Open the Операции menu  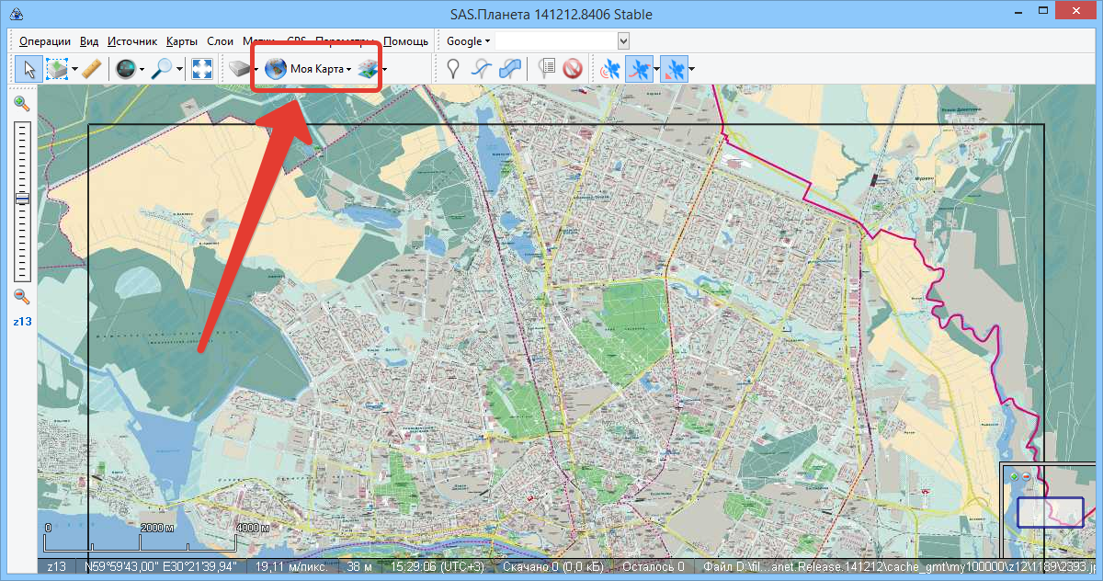coord(44,41)
